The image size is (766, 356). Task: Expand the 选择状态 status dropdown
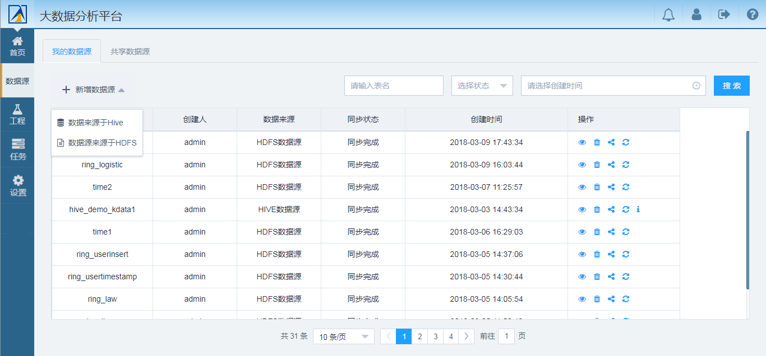(x=482, y=86)
